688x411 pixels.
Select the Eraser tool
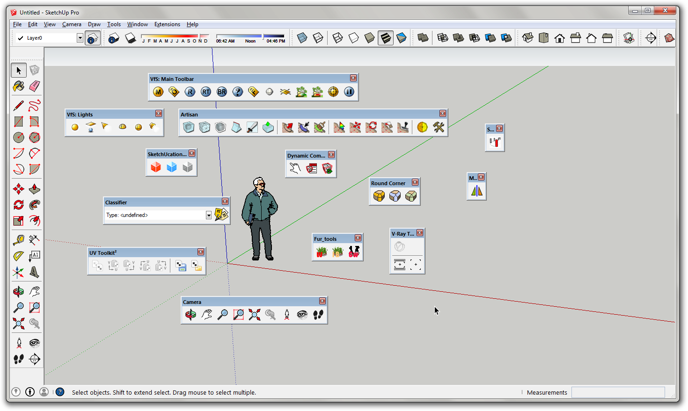point(35,86)
